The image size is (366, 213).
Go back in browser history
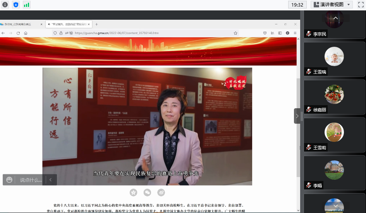pyautogui.click(x=3, y=33)
